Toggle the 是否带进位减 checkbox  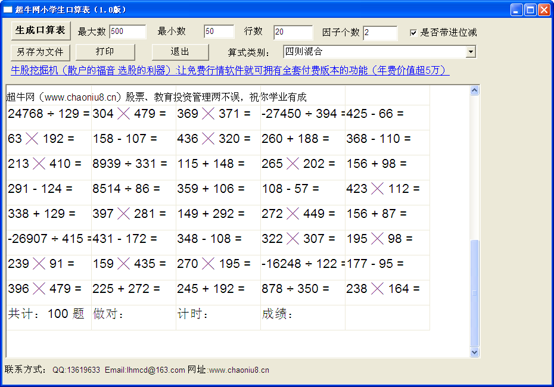pos(413,33)
